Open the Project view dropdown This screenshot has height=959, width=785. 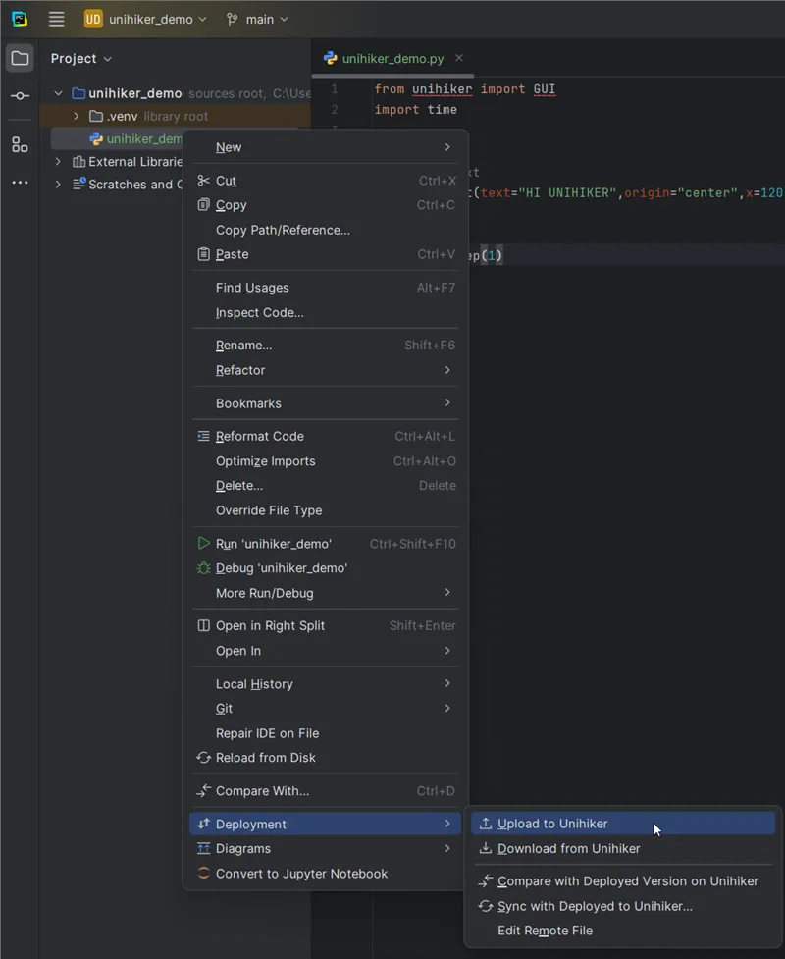(81, 58)
